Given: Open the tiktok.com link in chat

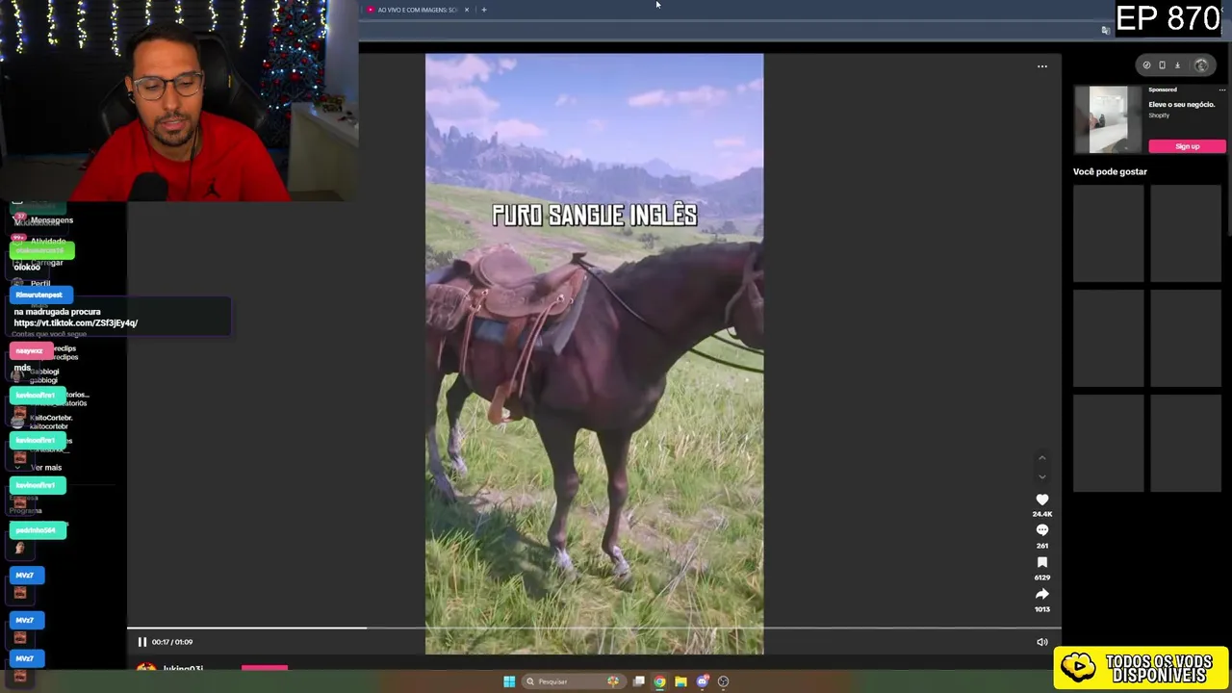Looking at the screenshot, I should tap(75, 323).
